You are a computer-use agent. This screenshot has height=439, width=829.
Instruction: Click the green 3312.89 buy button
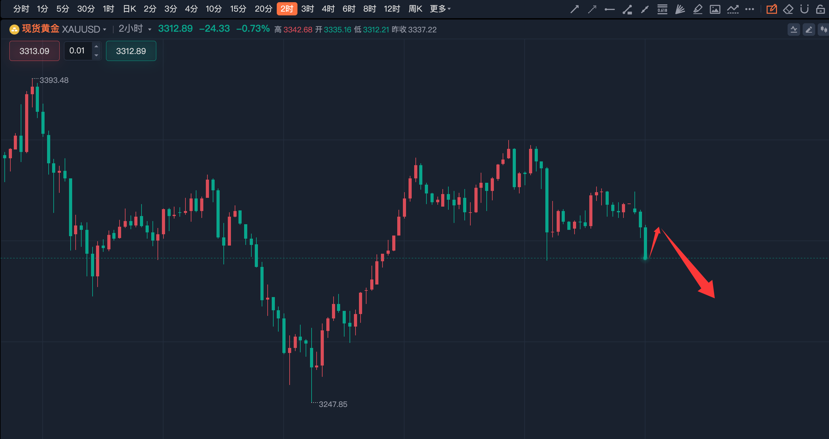coord(131,51)
